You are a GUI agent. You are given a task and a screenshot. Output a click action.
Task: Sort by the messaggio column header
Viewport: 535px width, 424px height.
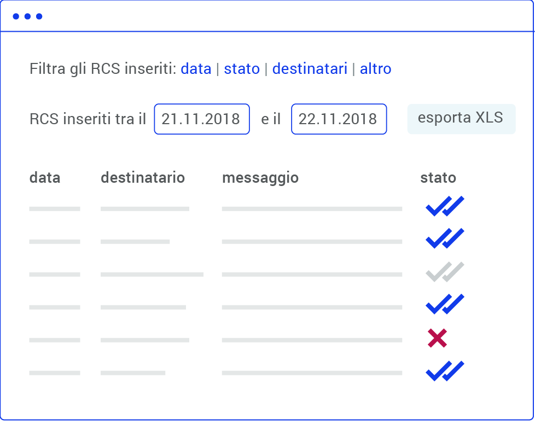tap(260, 178)
